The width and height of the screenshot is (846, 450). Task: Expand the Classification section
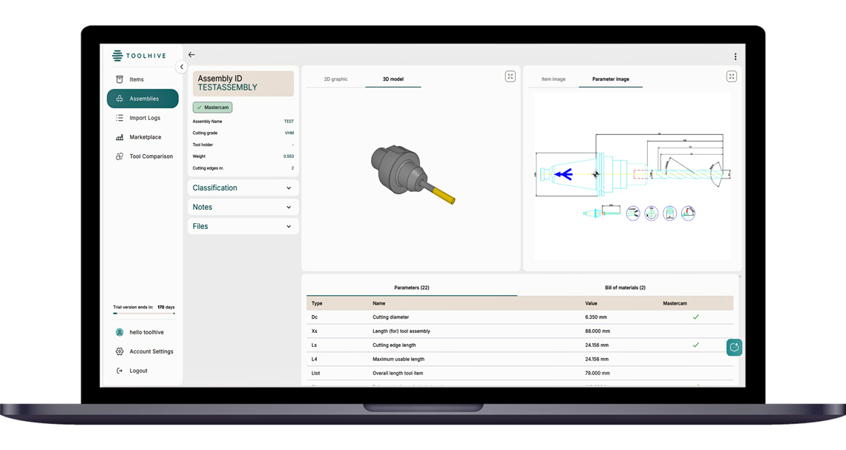click(243, 188)
